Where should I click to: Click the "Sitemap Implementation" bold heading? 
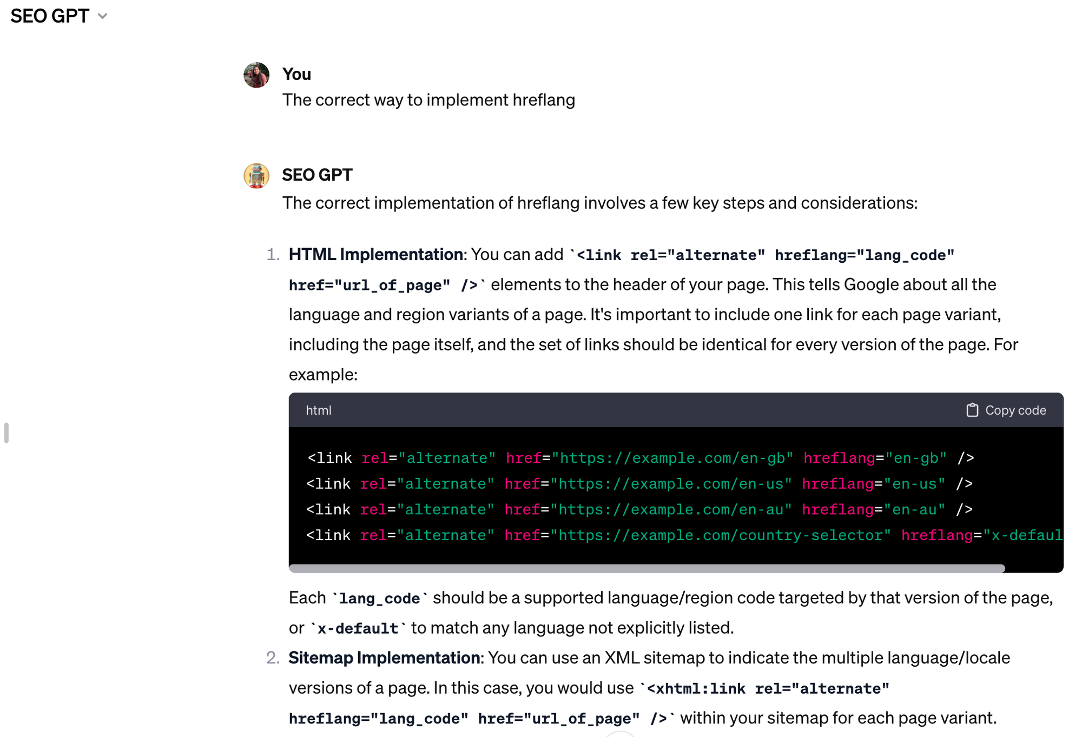(384, 658)
